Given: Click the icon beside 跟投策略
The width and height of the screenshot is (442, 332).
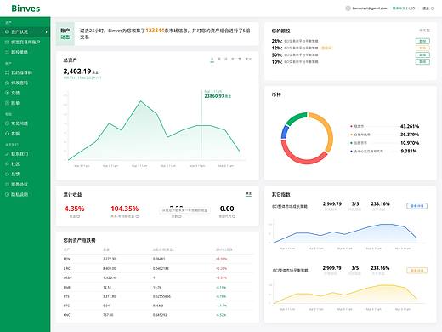Looking at the screenshot, I should click(x=8, y=52).
